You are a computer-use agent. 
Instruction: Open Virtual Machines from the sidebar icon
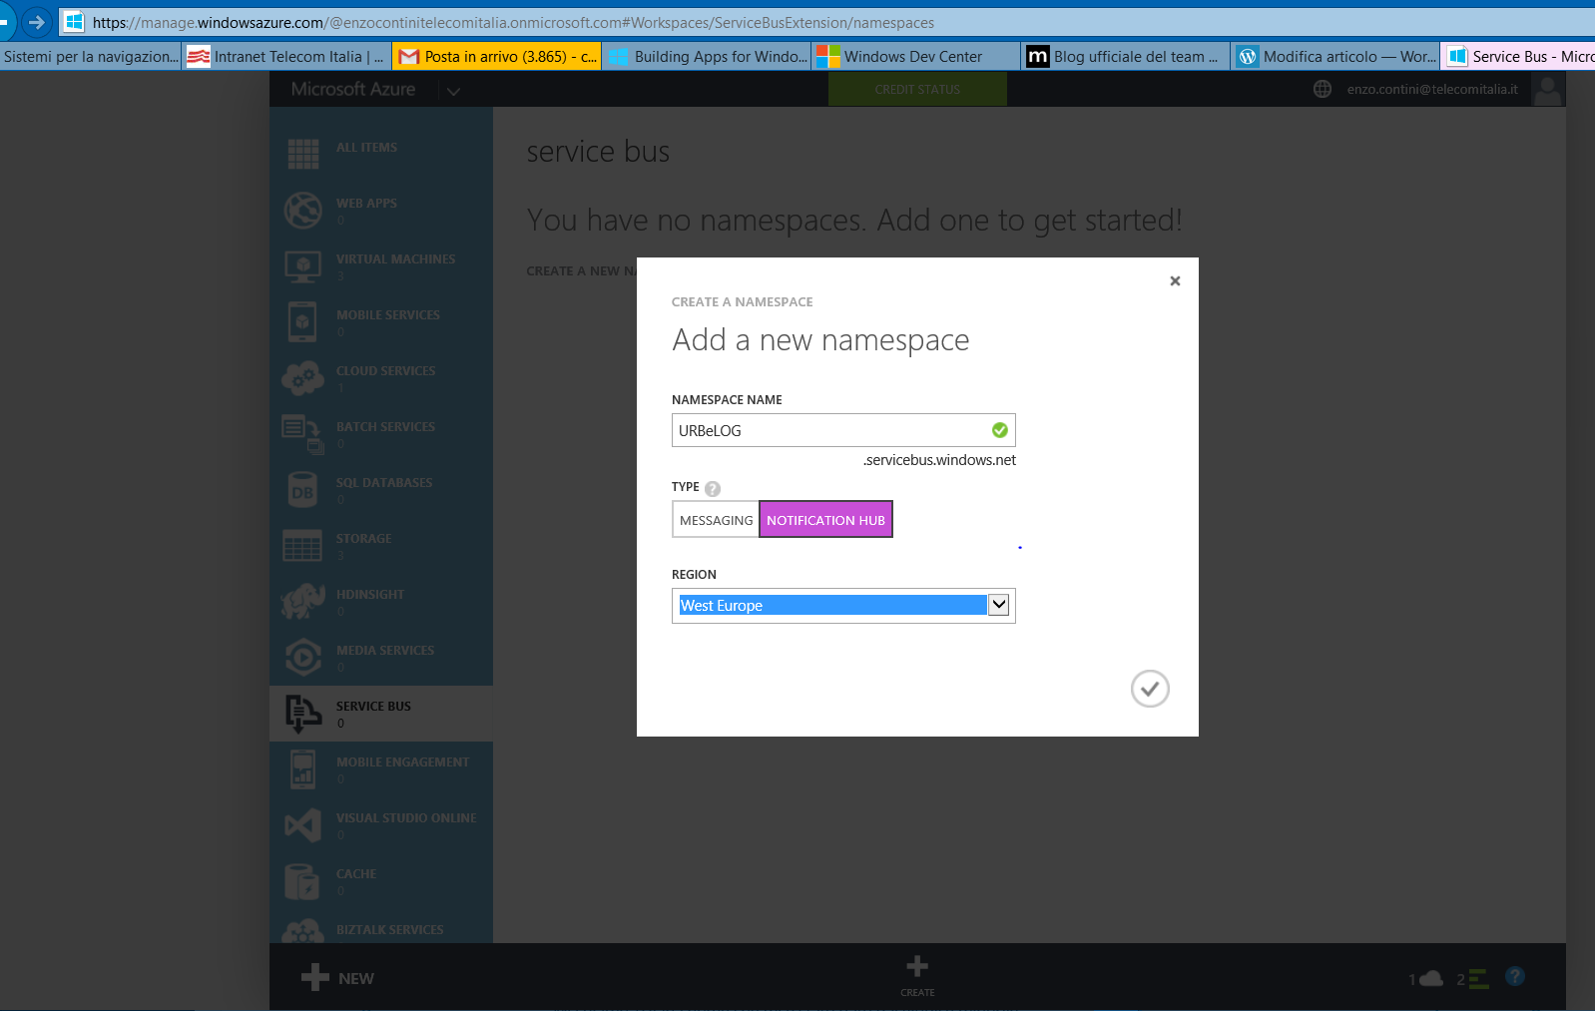(x=302, y=265)
